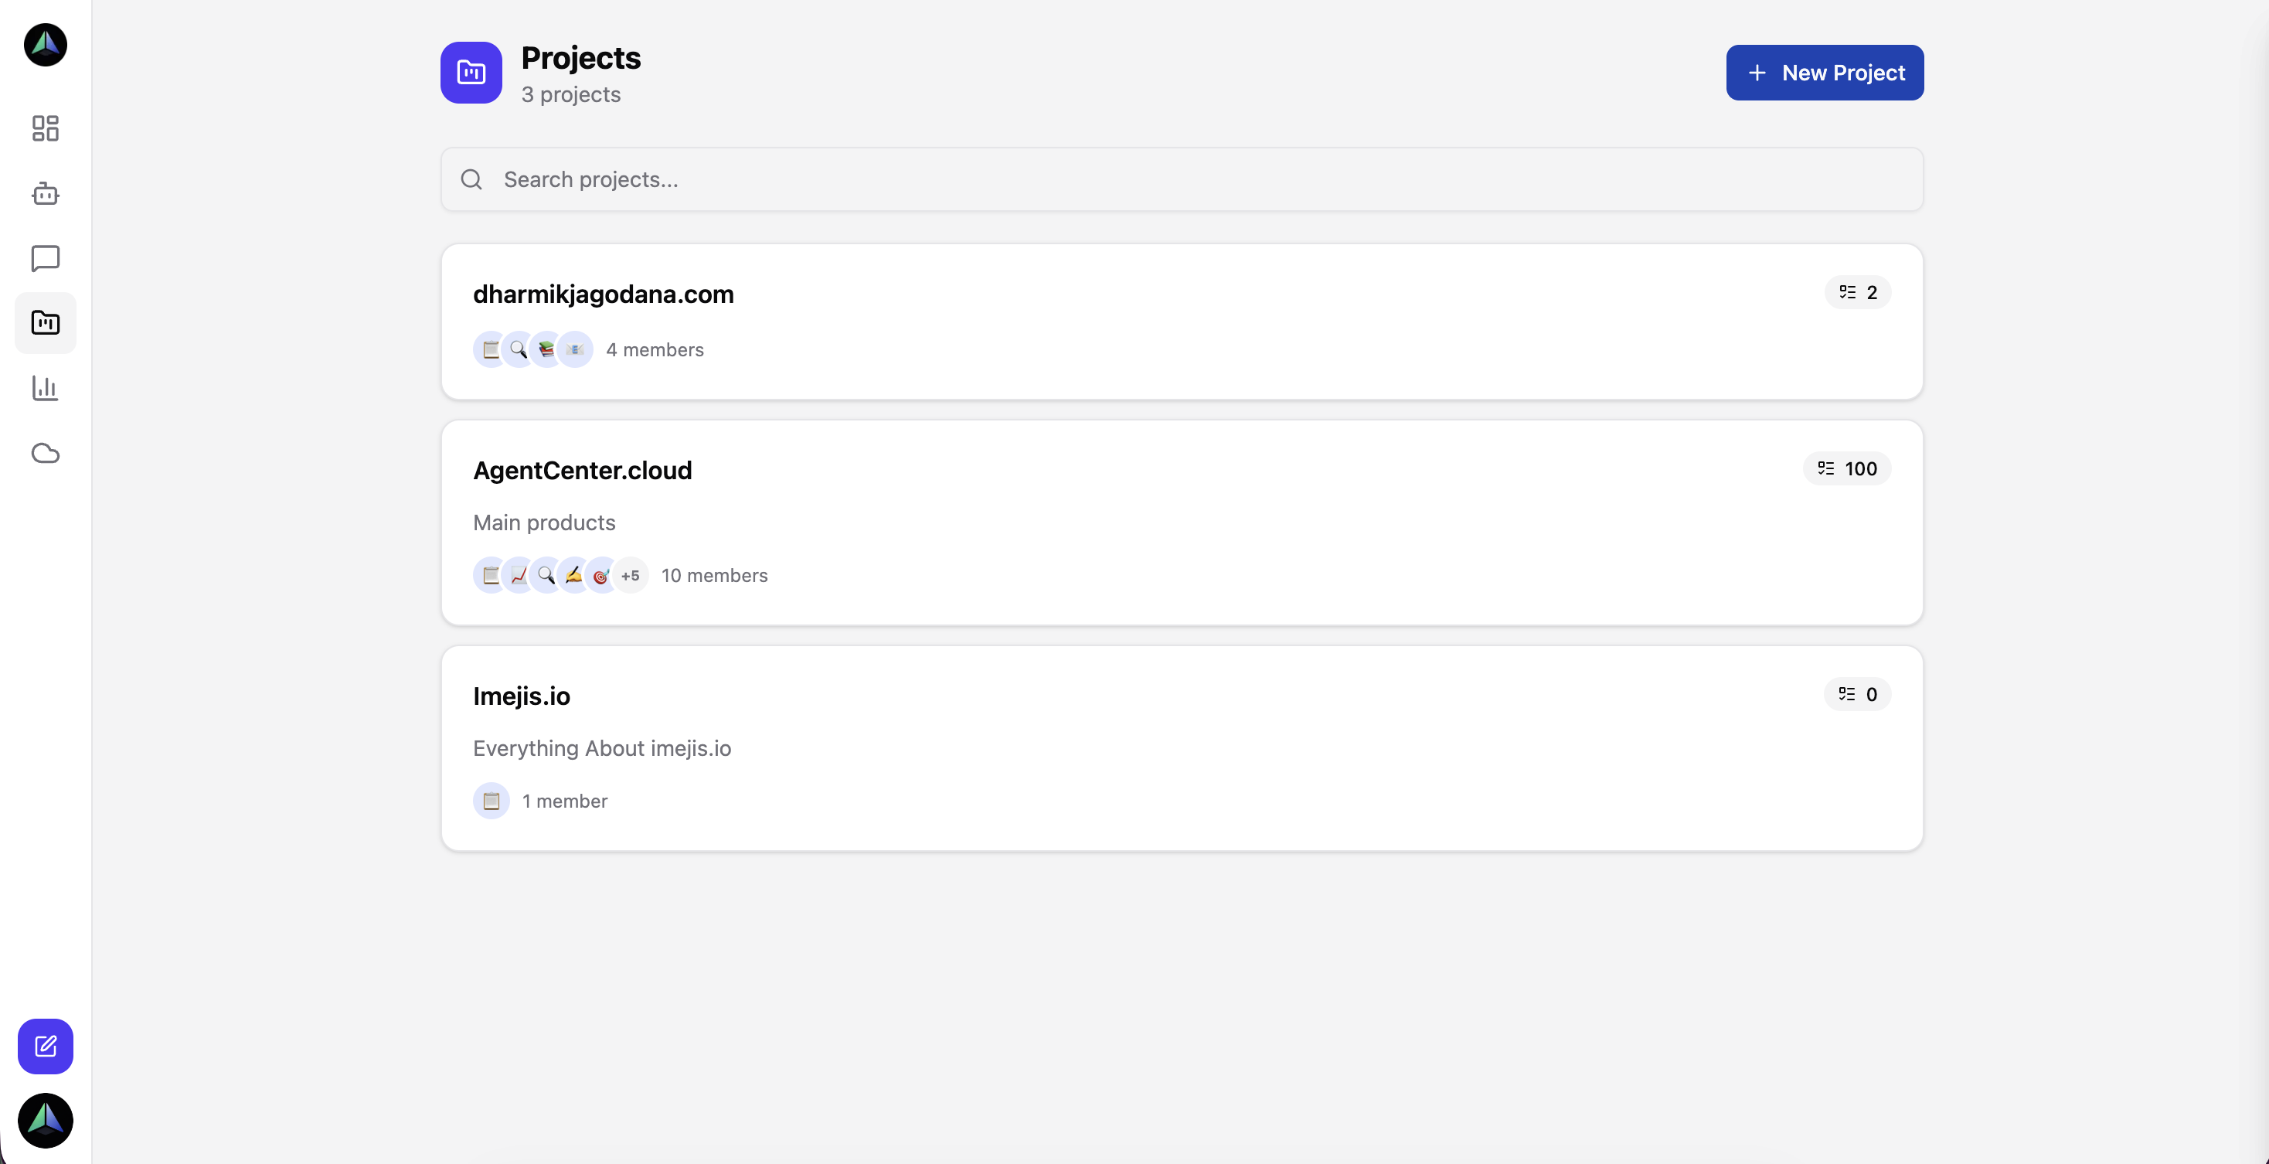
Task: Click the New Project button
Action: tap(1824, 72)
